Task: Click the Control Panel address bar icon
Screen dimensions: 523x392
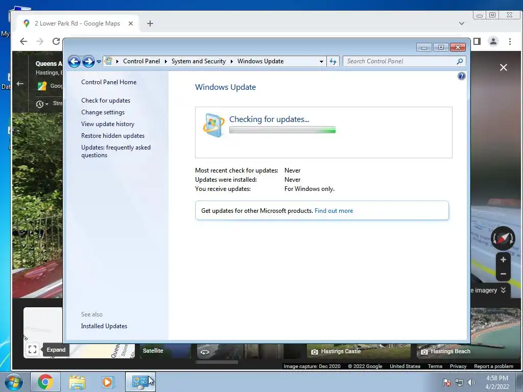Action: (108, 61)
